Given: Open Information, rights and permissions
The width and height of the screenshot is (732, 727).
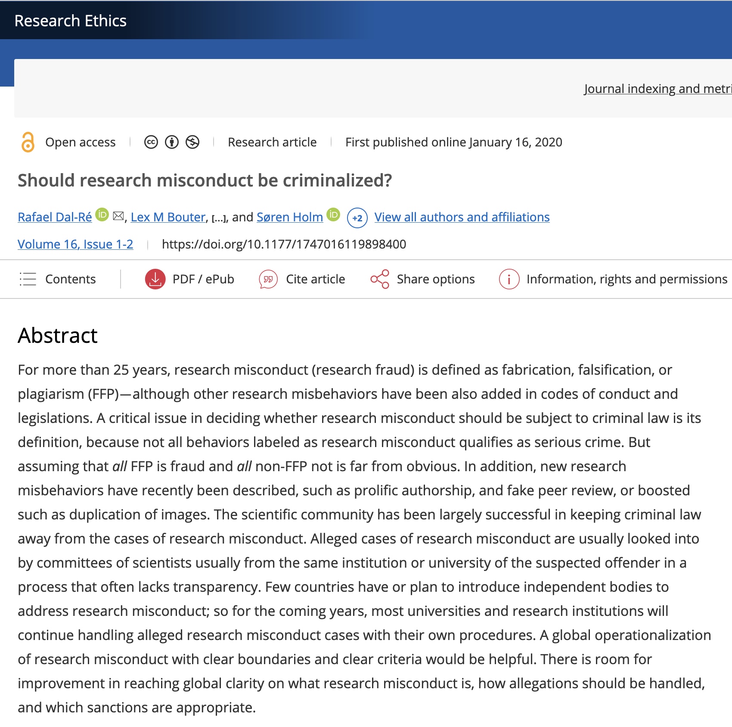Looking at the screenshot, I should (x=627, y=279).
